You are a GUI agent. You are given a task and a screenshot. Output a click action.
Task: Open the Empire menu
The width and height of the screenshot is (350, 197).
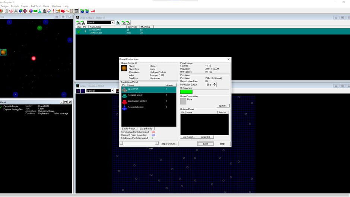click(25, 6)
